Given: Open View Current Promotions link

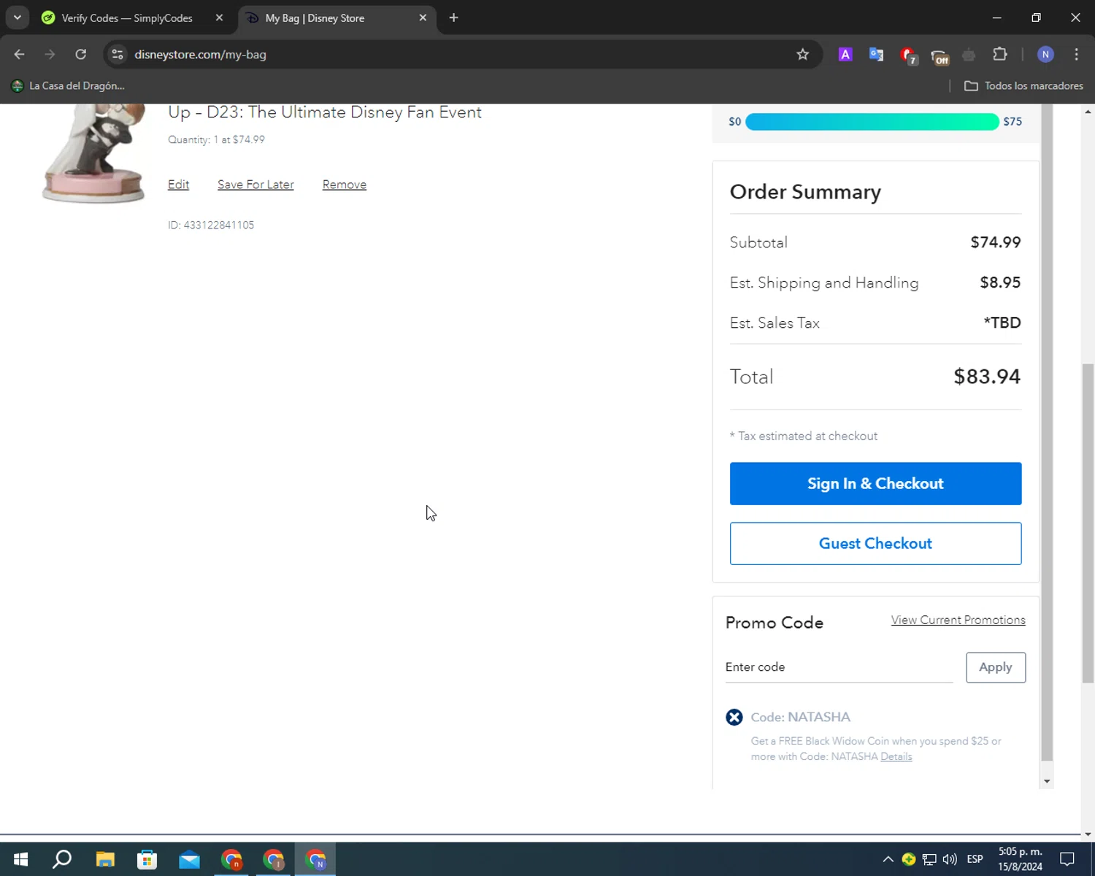Looking at the screenshot, I should 958,620.
